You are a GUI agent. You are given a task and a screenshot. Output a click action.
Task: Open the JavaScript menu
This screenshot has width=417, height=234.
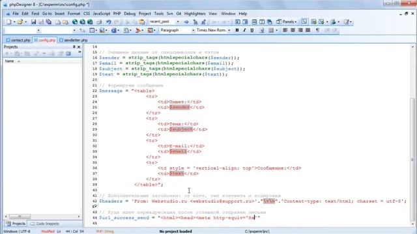pos(102,14)
